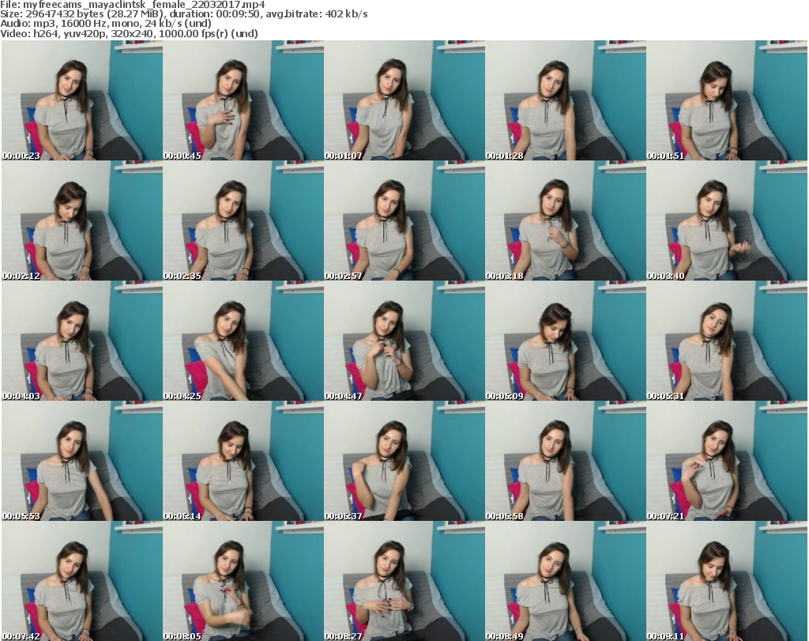Click the Size and duration info line
809x641 pixels.
click(x=183, y=14)
